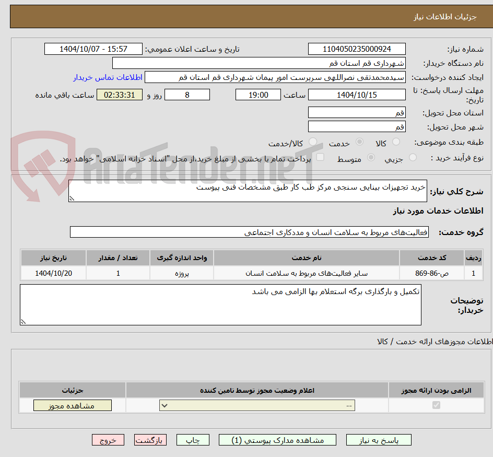Screen dimensions: 493x457
Task: Click the خروج exit button
Action: [x=108, y=440]
